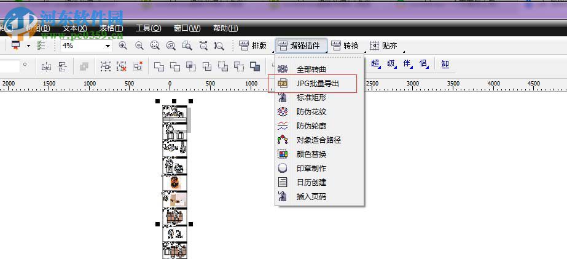Click the ungroup all objects icon
Viewport: 567px width, 259px height.
[x=138, y=66]
